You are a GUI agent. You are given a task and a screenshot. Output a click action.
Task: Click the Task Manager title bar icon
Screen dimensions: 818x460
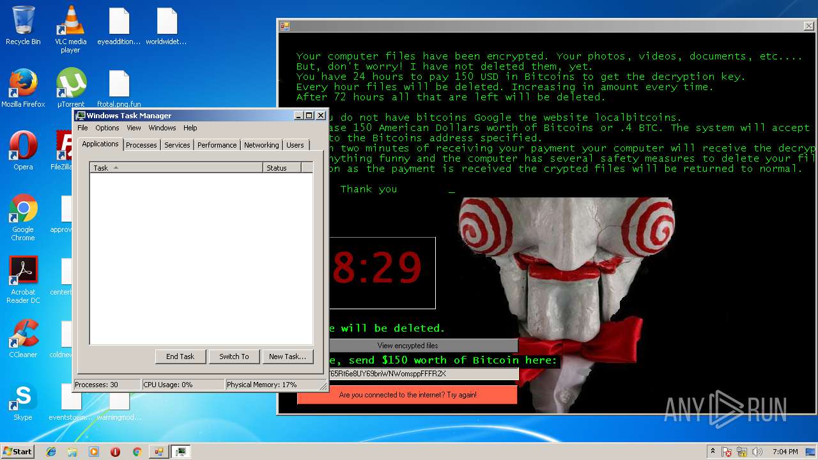81,116
